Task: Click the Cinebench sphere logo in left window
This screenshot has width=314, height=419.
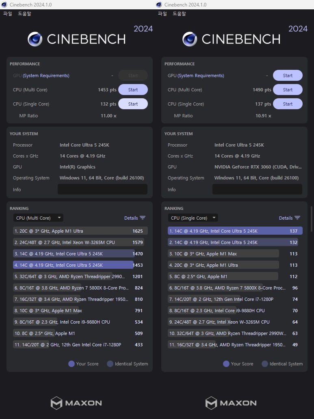Action: click(x=35, y=39)
